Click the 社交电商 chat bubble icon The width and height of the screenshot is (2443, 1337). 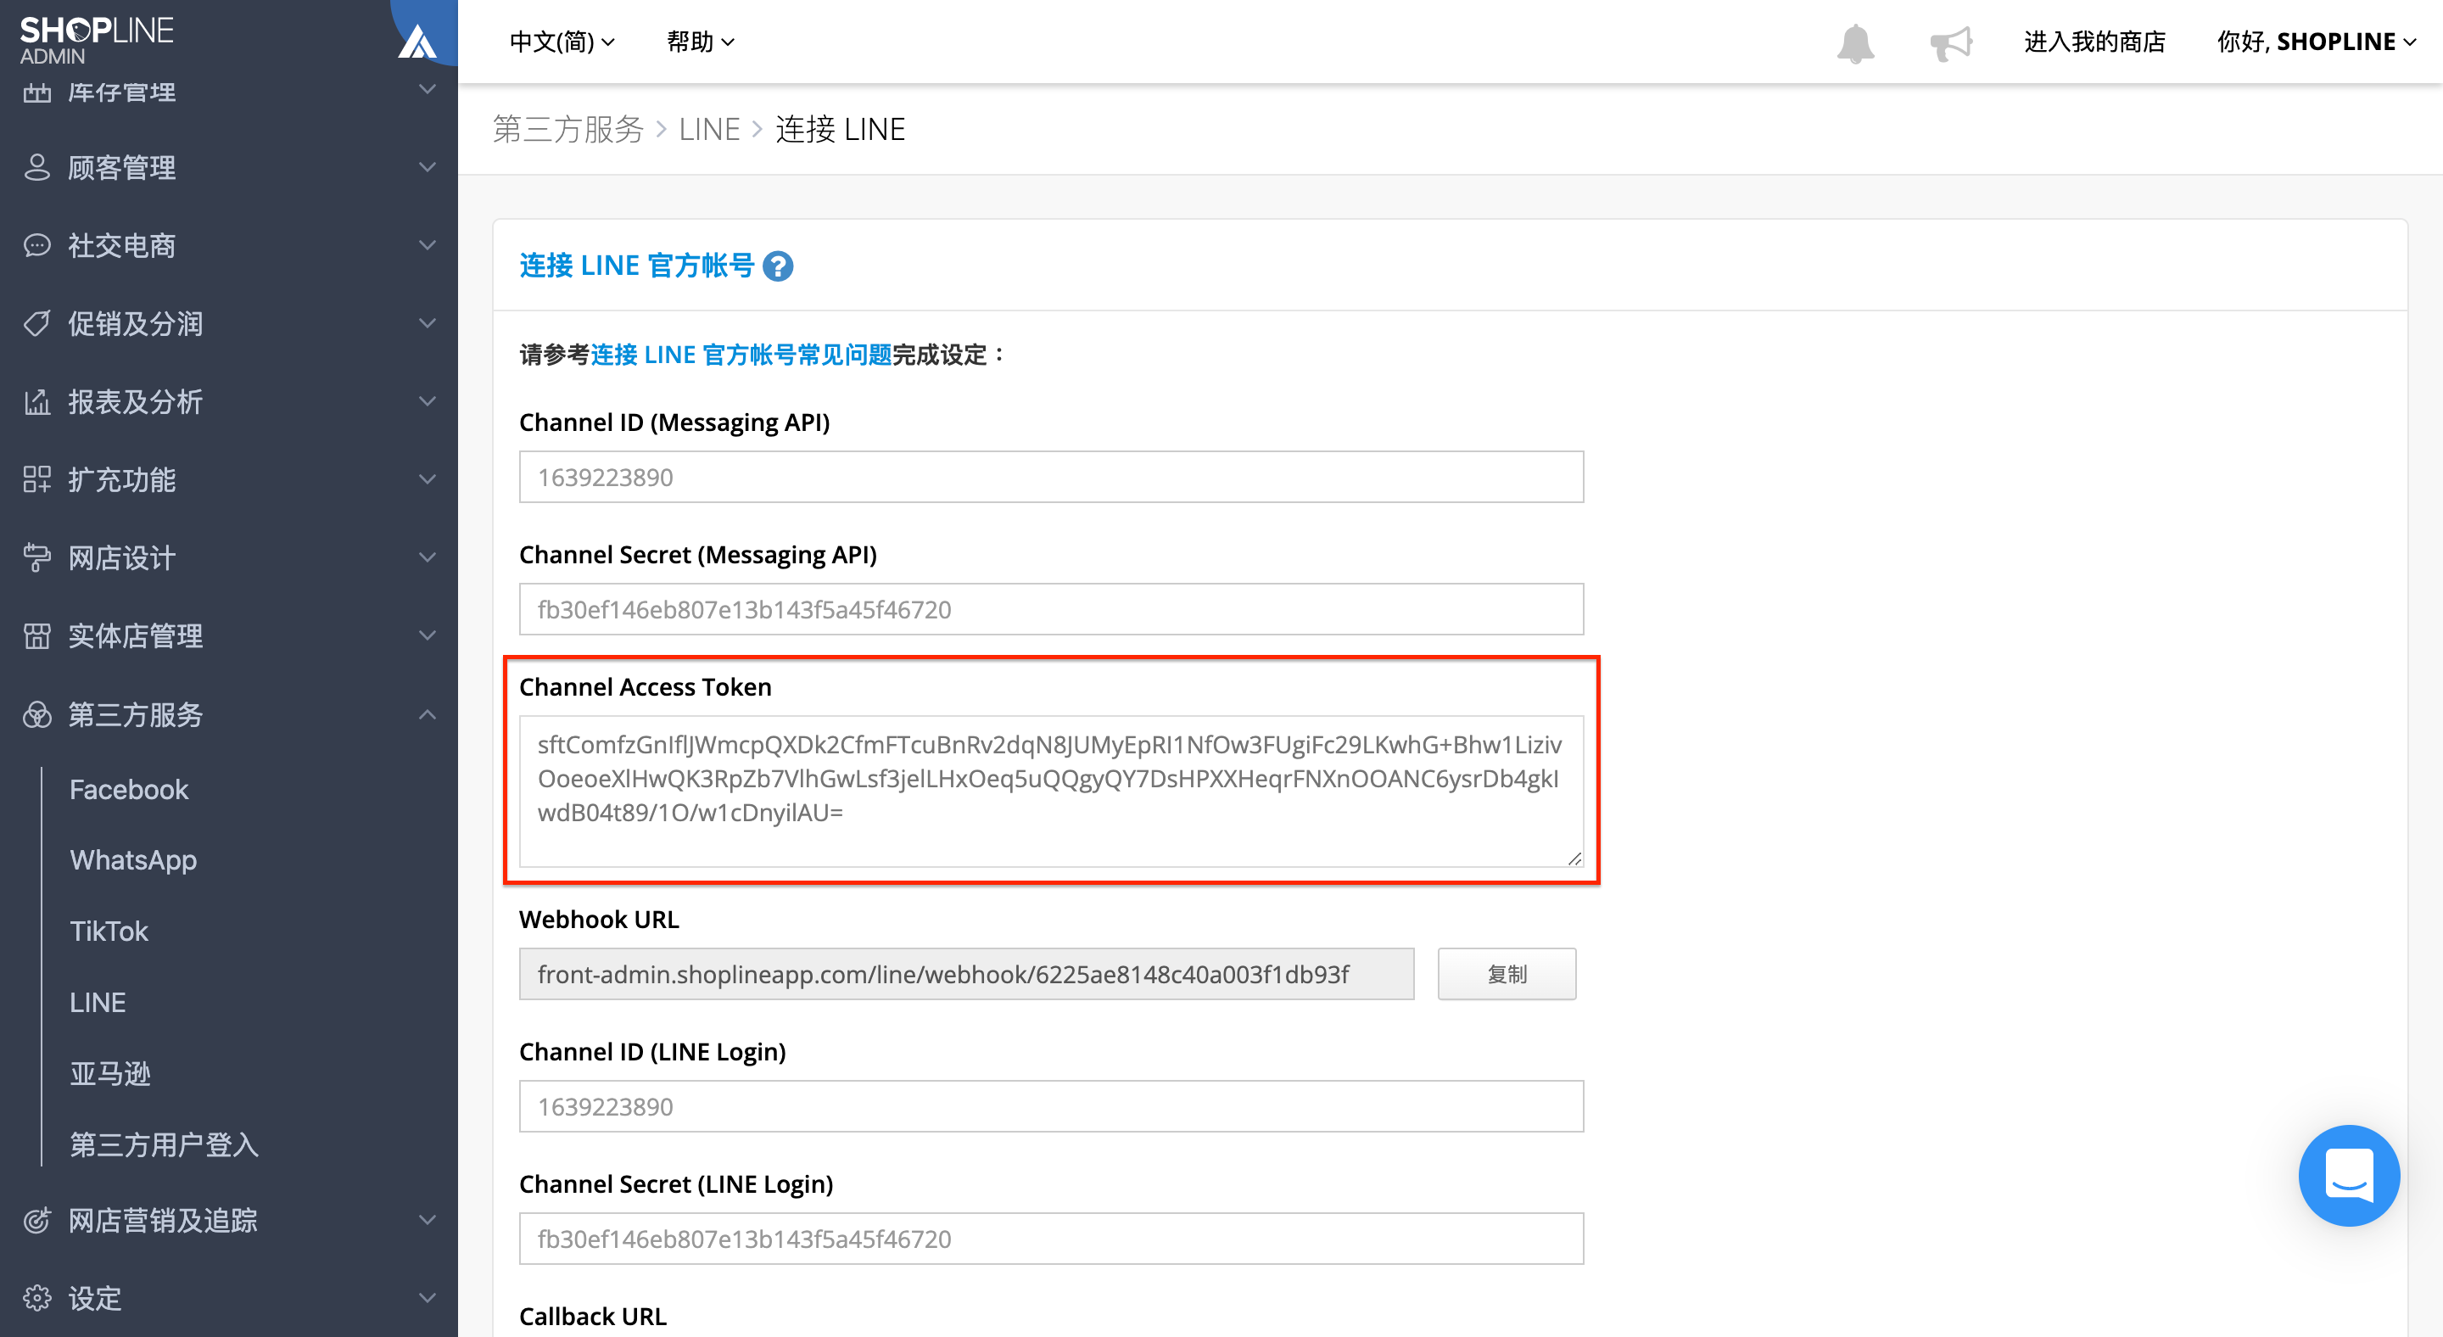[x=37, y=245]
